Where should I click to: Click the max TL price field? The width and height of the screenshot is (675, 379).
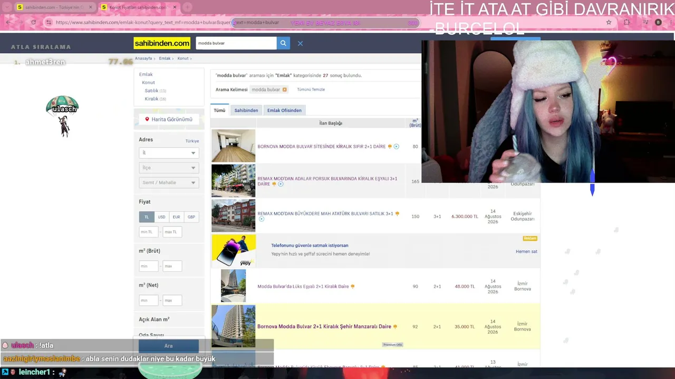point(172,232)
